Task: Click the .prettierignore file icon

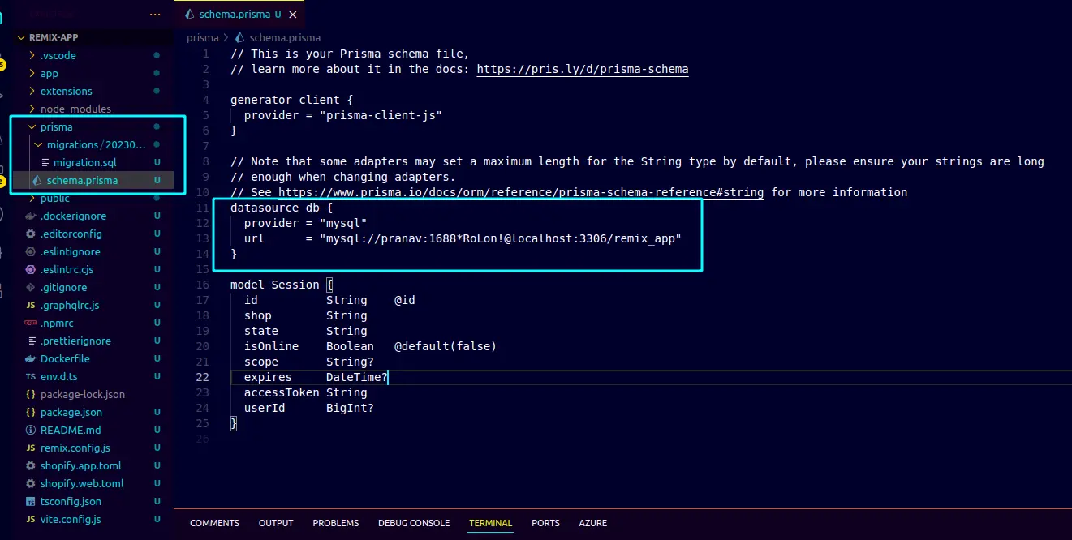Action: pos(31,341)
